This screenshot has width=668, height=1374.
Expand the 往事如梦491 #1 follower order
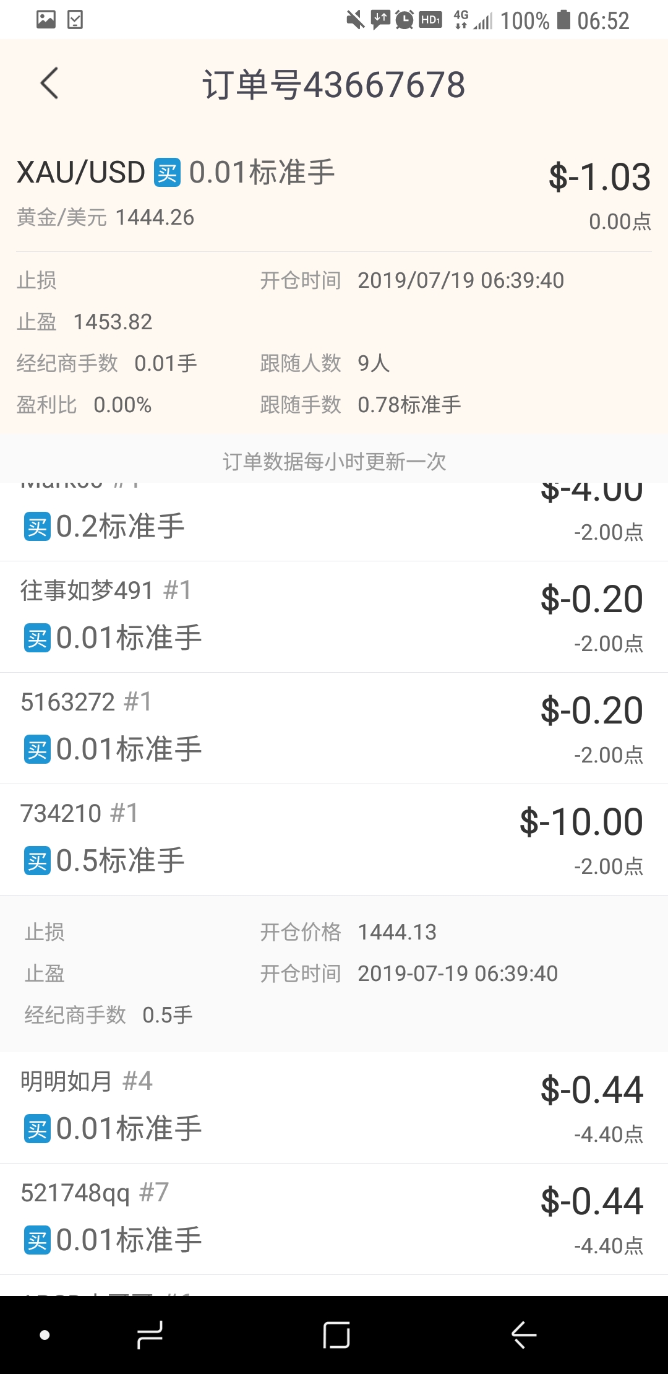(x=334, y=617)
